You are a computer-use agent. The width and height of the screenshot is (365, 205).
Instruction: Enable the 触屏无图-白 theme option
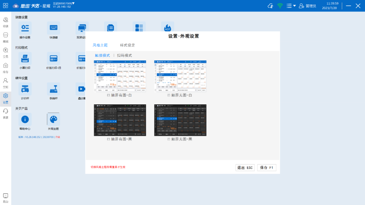coord(169,95)
